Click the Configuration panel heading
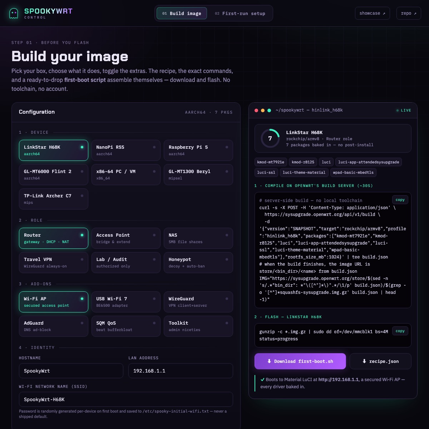429x429 pixels. click(37, 112)
